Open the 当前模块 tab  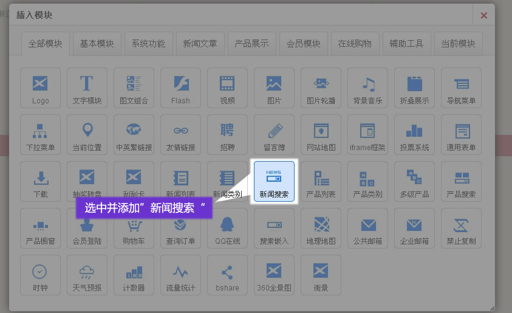(458, 44)
